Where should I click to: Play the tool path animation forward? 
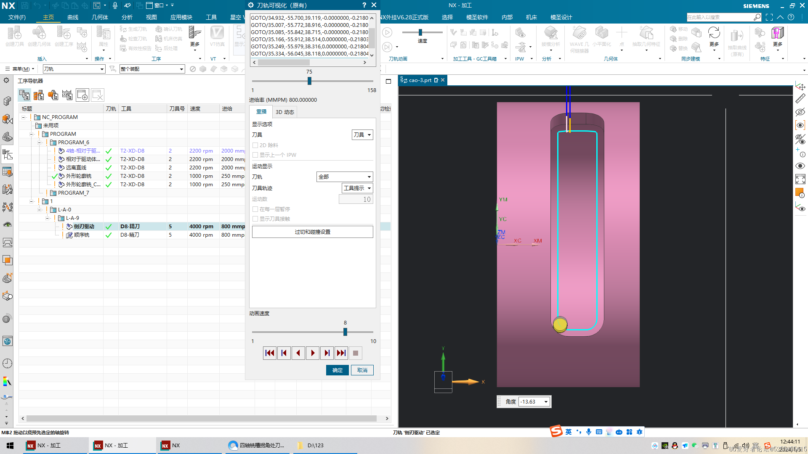pos(313,353)
